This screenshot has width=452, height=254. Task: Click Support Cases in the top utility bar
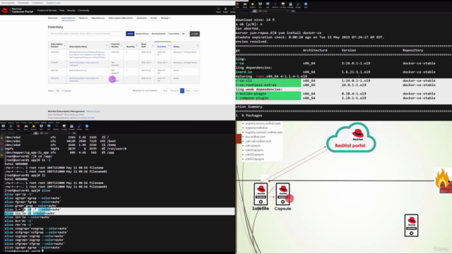click(54, 3)
